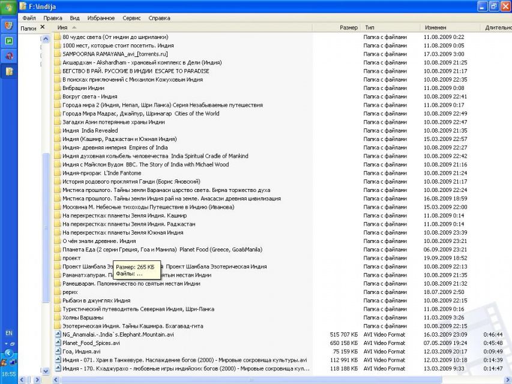Click folder icon of Холмы Варшаны

58,317
